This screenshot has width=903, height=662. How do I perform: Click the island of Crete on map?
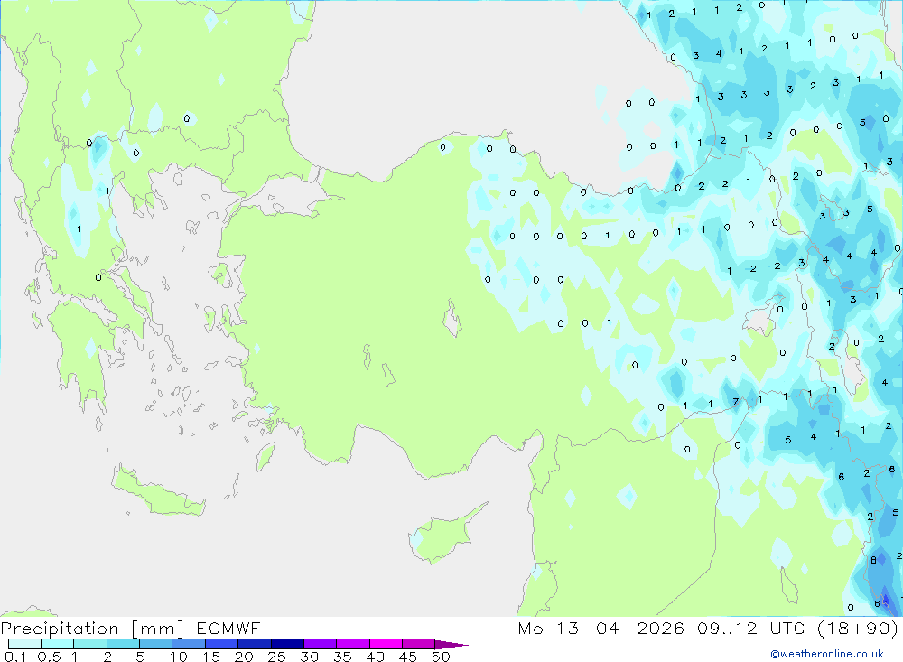click(x=156, y=492)
